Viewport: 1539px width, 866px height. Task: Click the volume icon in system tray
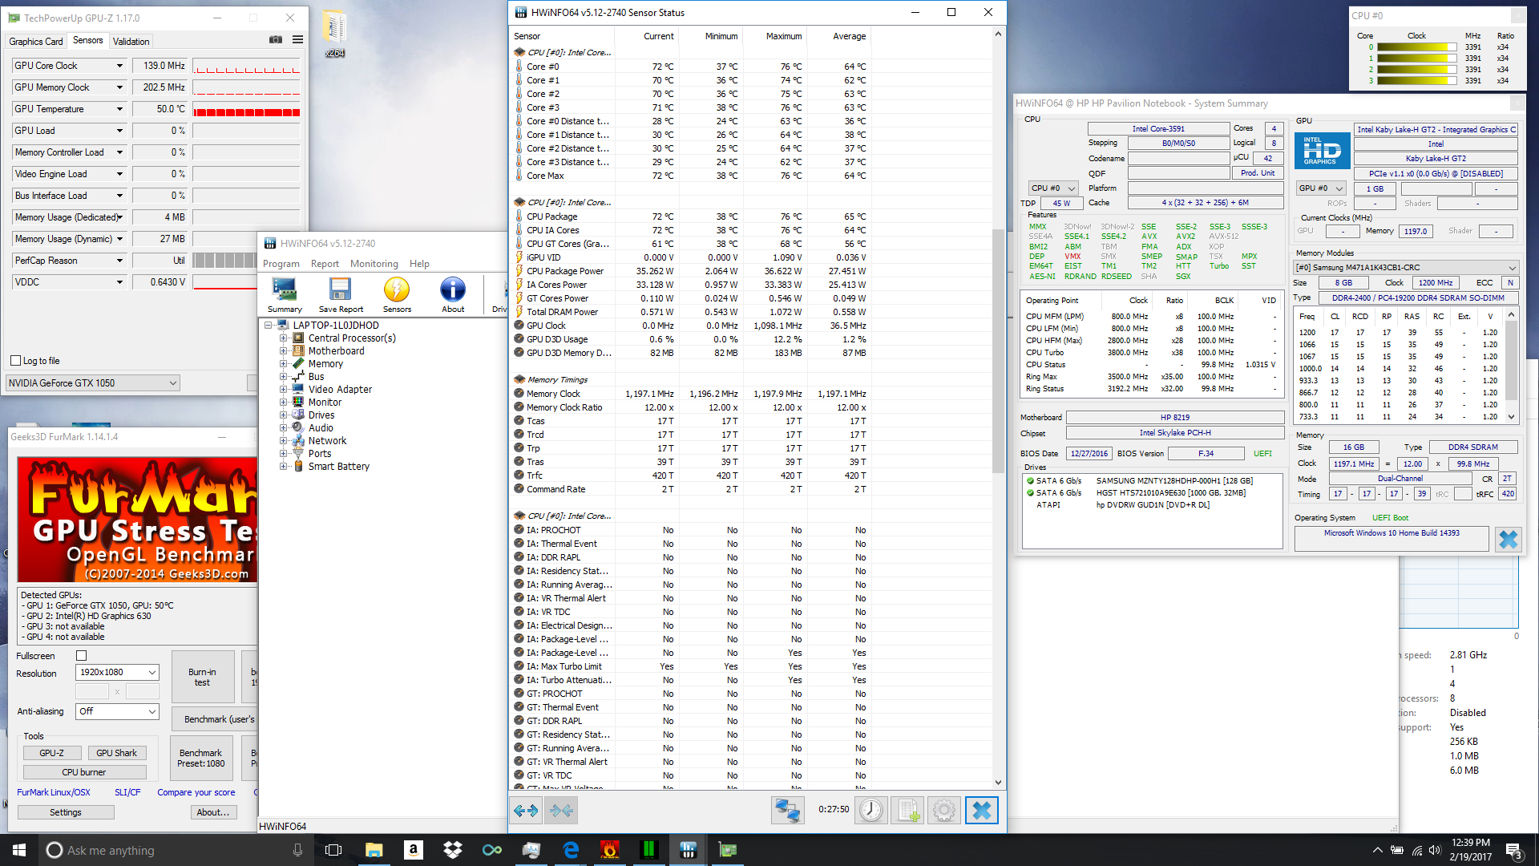click(1435, 850)
